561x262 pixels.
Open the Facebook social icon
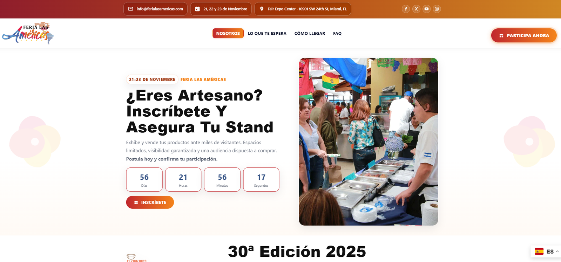click(x=406, y=9)
